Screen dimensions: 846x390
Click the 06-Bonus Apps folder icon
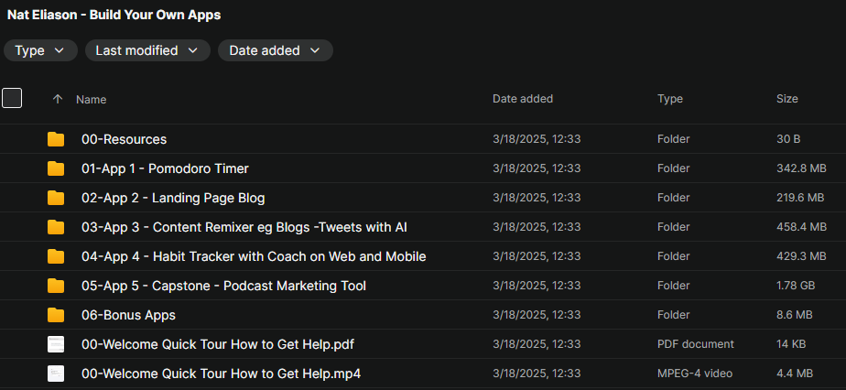56,315
